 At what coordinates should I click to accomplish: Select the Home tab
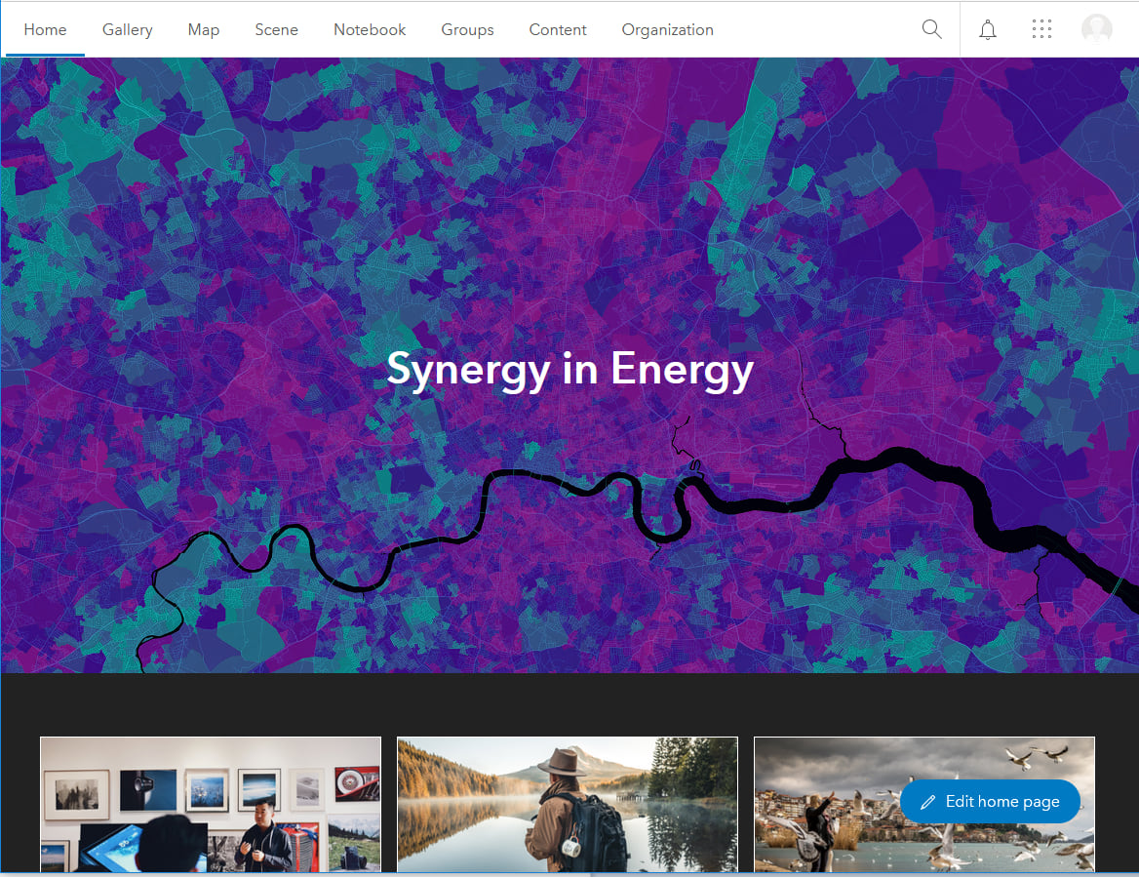point(44,29)
